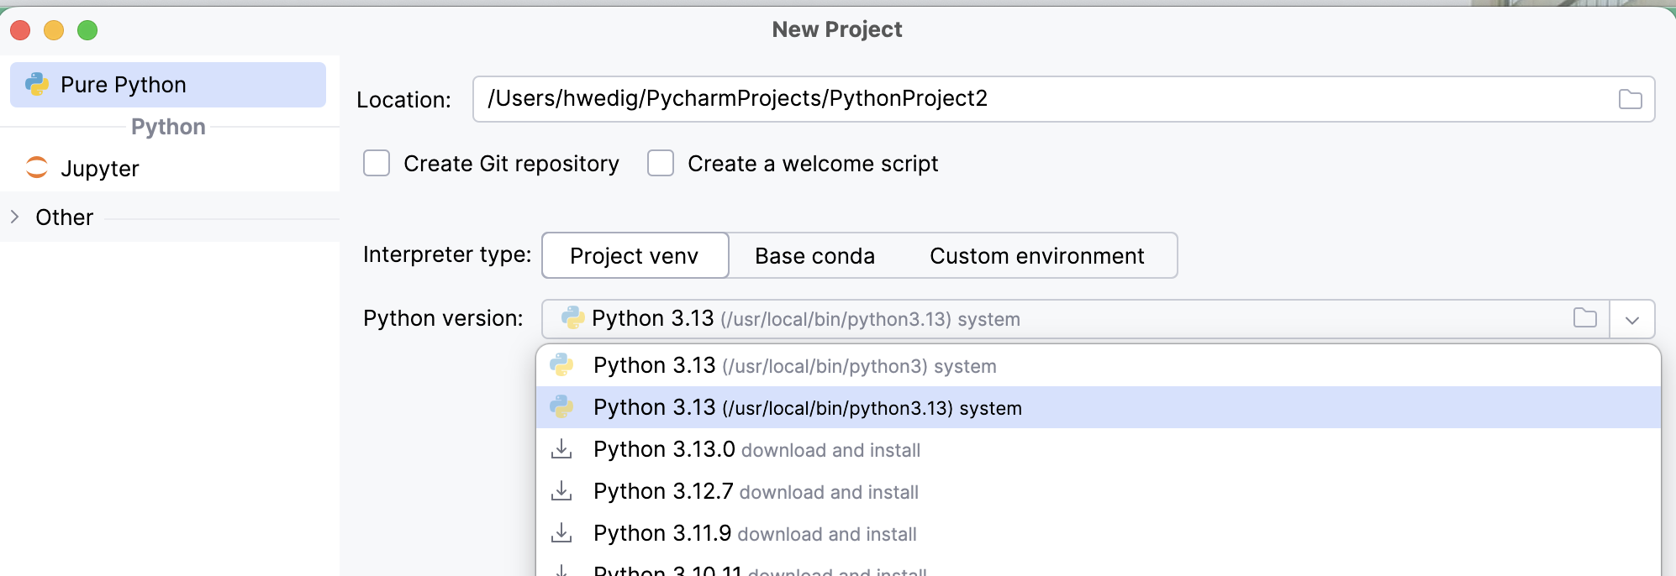This screenshot has height=576, width=1676.
Task: Click the download icon beside Python 3.13.0
Action: click(561, 449)
